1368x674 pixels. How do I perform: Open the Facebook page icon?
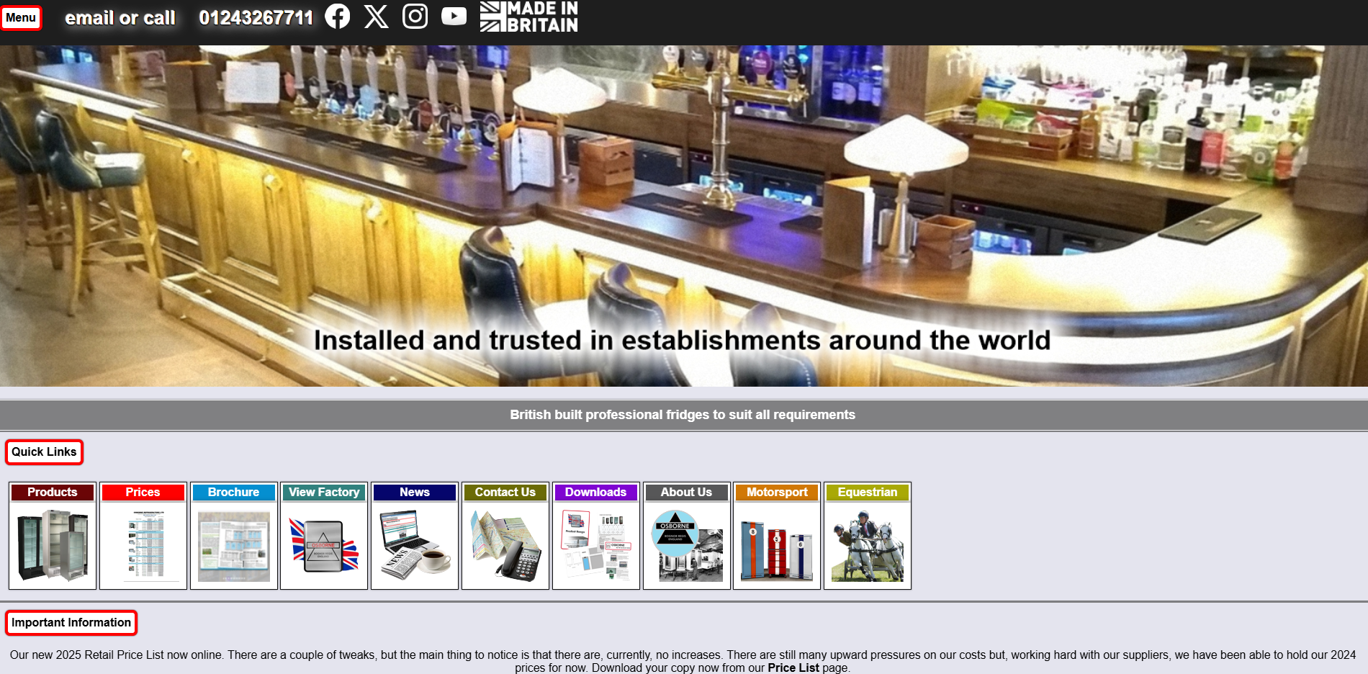[337, 16]
